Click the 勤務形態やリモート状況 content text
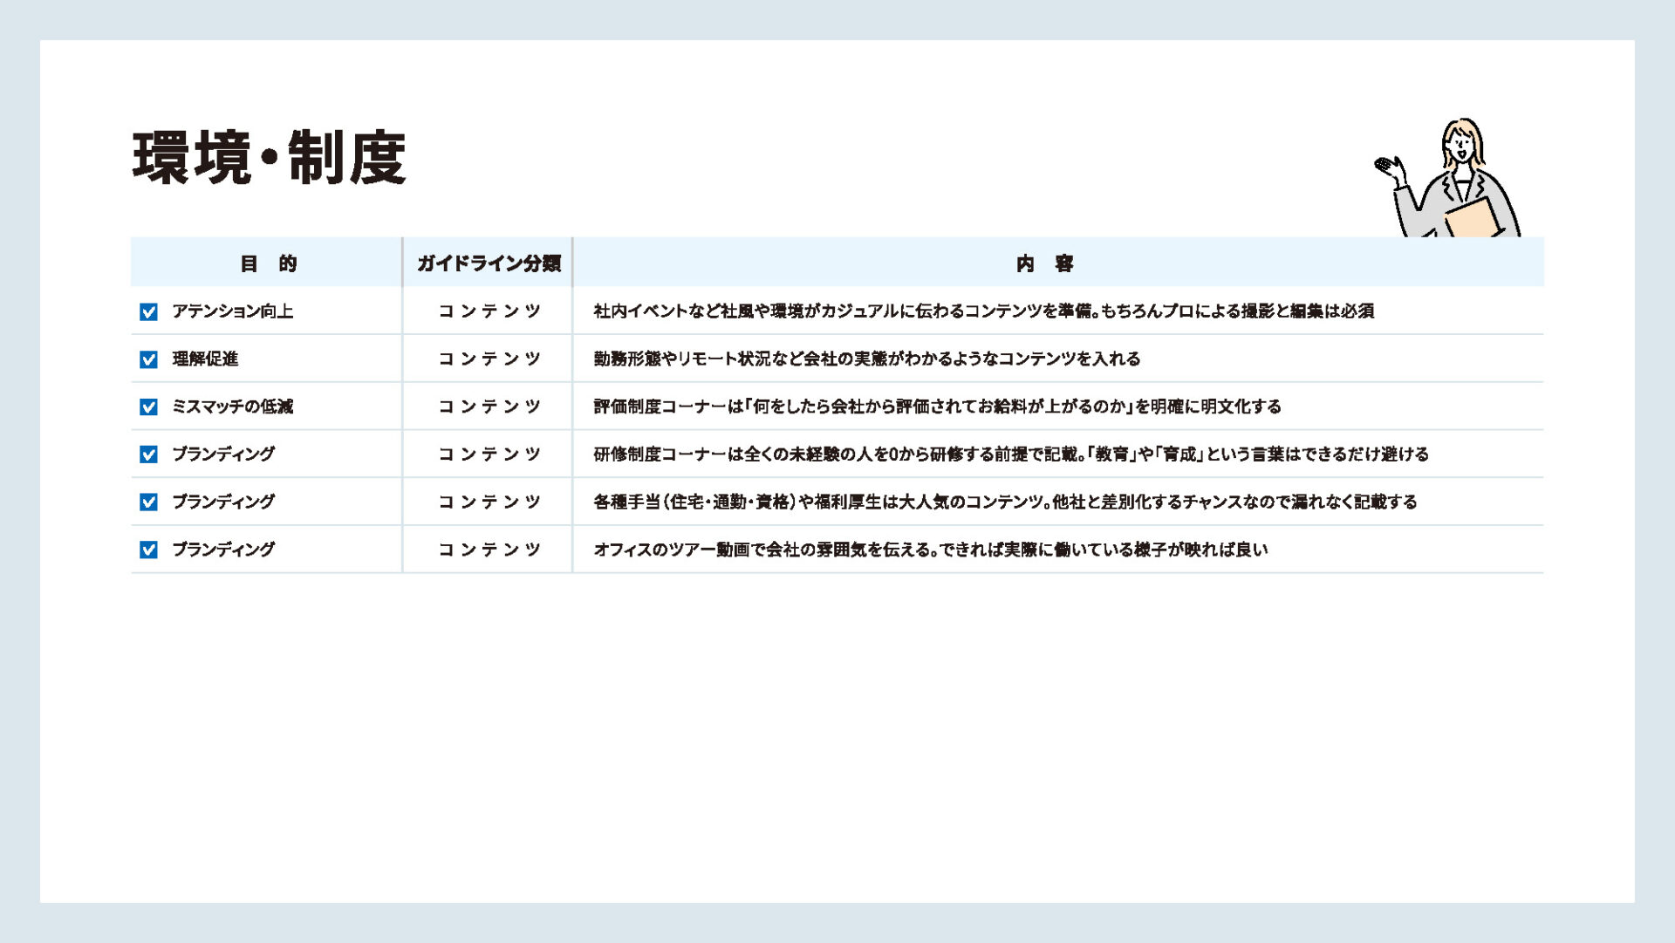The height and width of the screenshot is (943, 1675). (x=866, y=359)
